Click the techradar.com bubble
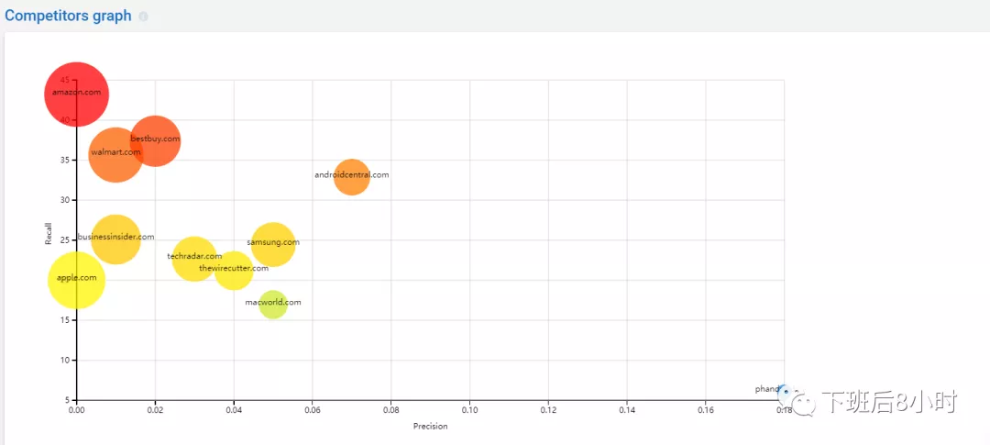The width and height of the screenshot is (990, 445). coord(194,258)
